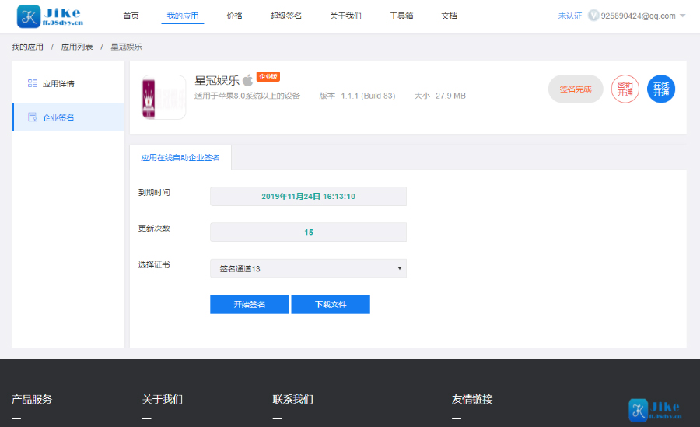
Task: Select the 应用在线自助企业签名 tab
Action: tap(180, 157)
